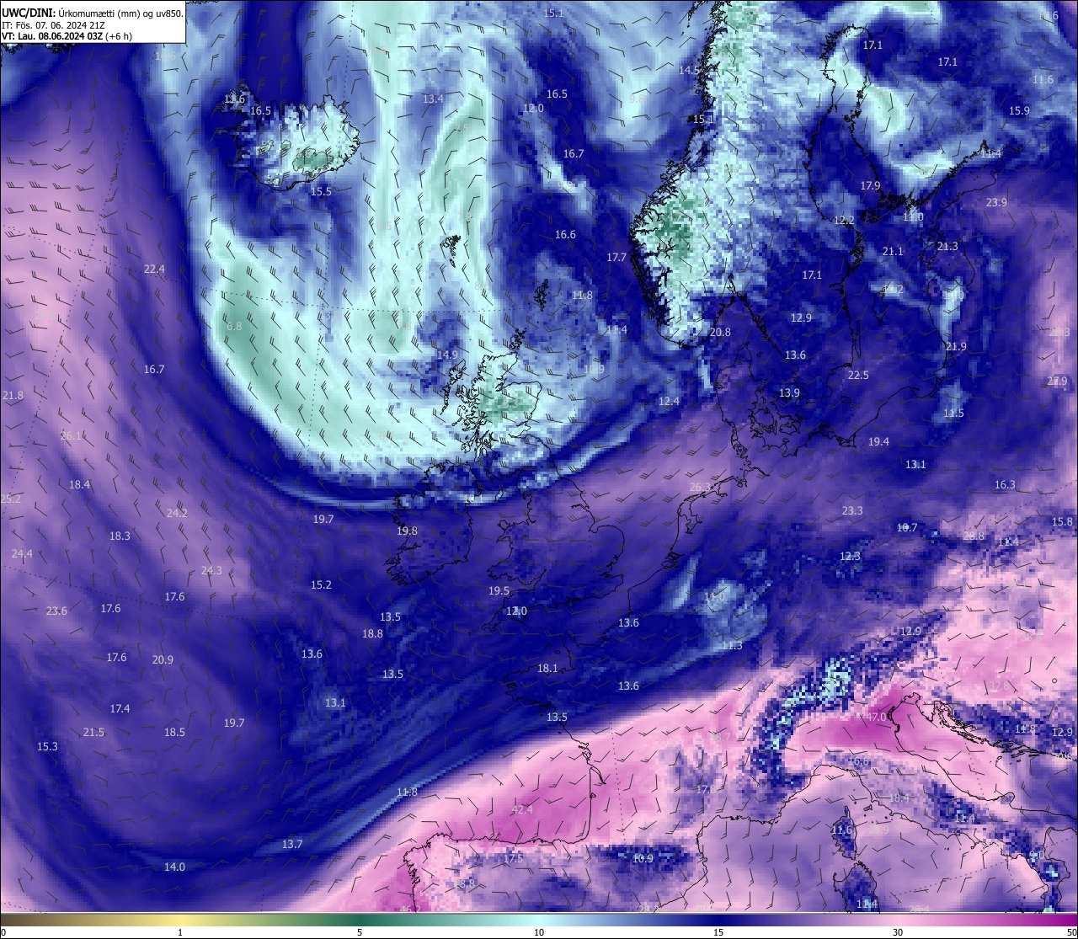The image size is (1078, 939).
Task: Click the 15.1 value at top
Action: coord(553,13)
